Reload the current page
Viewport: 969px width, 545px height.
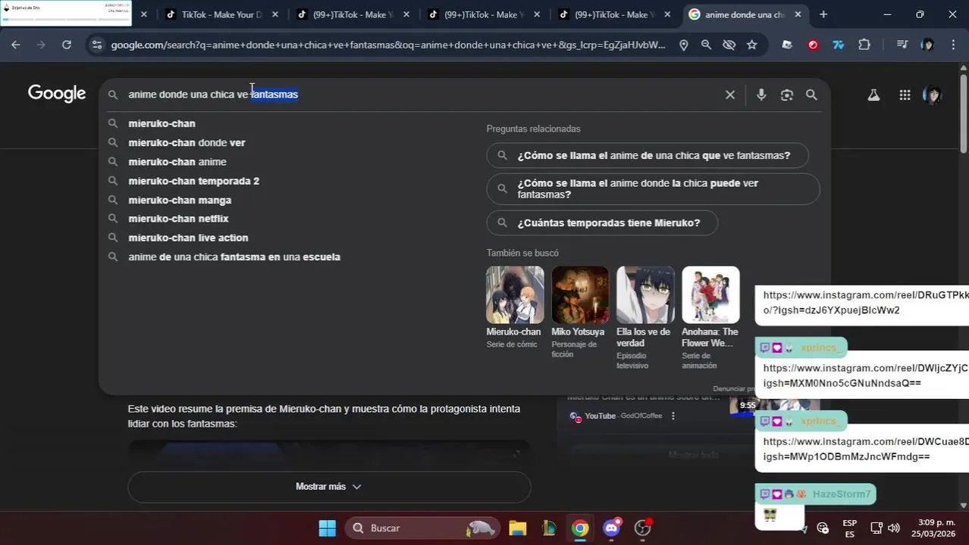coord(67,45)
